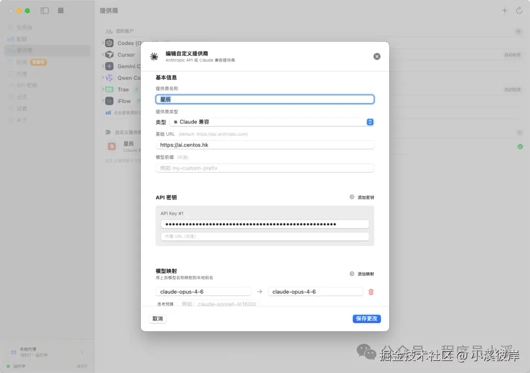Click the chevron beside 本地代理
This screenshot has height=373, width=530.
click(x=82, y=352)
